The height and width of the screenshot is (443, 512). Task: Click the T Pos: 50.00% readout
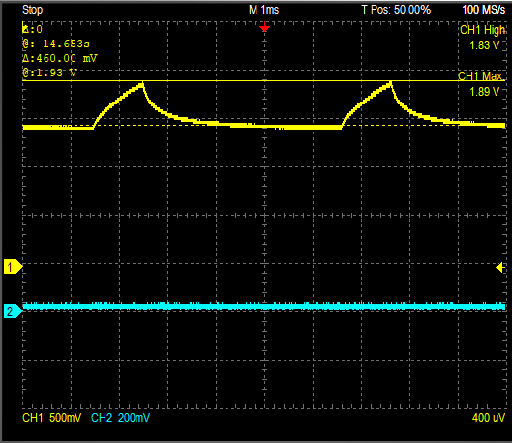click(x=396, y=10)
